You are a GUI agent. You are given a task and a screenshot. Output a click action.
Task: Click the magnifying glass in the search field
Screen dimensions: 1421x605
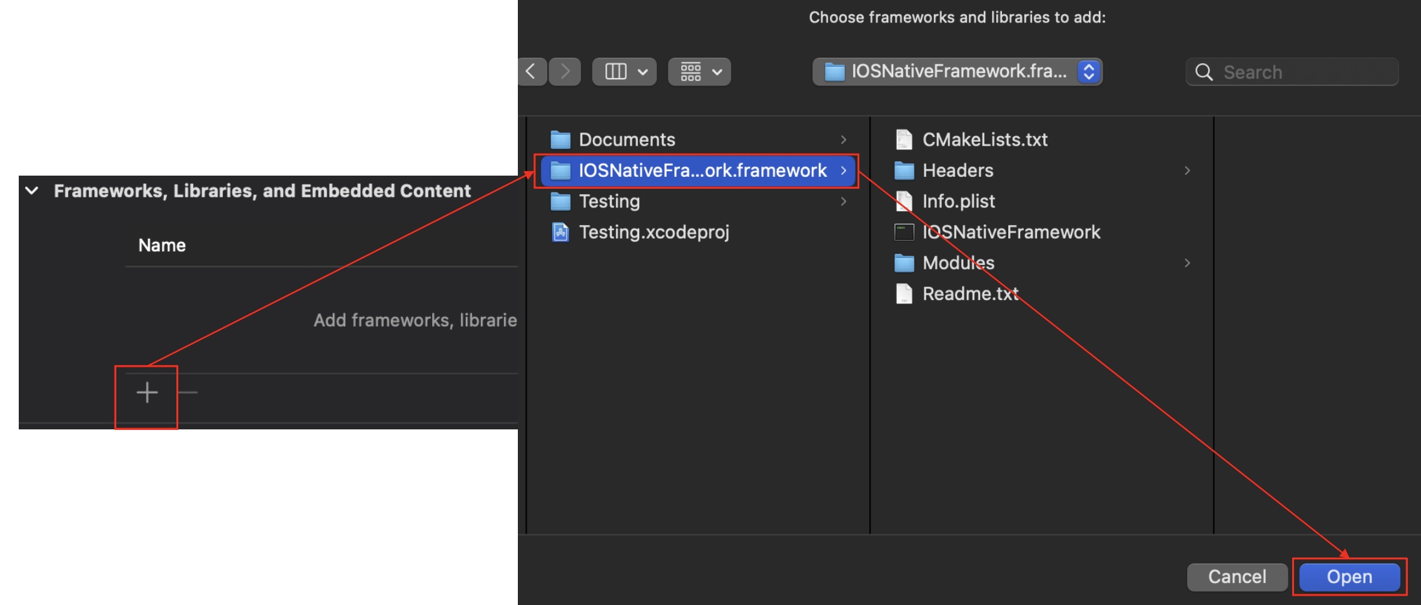click(1203, 72)
